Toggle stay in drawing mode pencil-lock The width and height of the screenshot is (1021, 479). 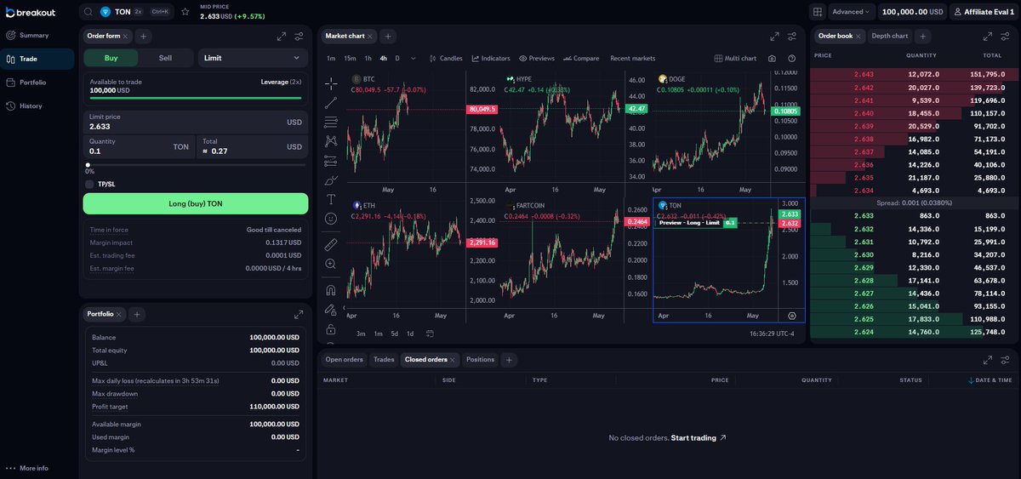pyautogui.click(x=331, y=310)
